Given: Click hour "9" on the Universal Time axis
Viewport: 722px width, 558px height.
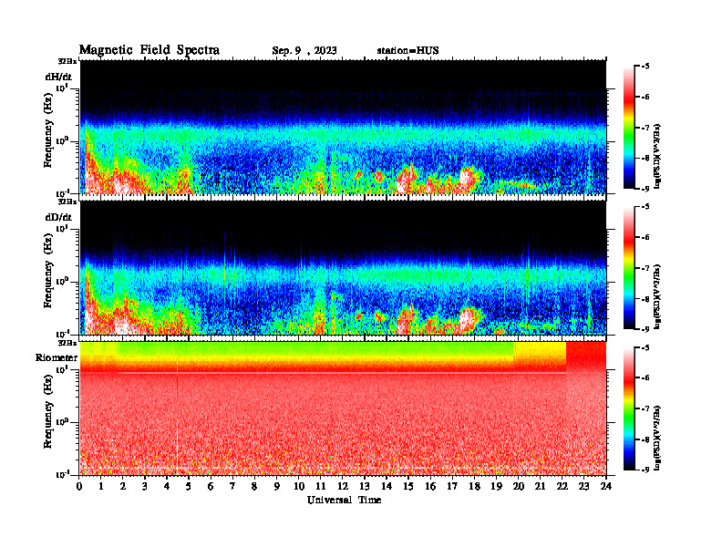Looking at the screenshot, I should tap(277, 487).
